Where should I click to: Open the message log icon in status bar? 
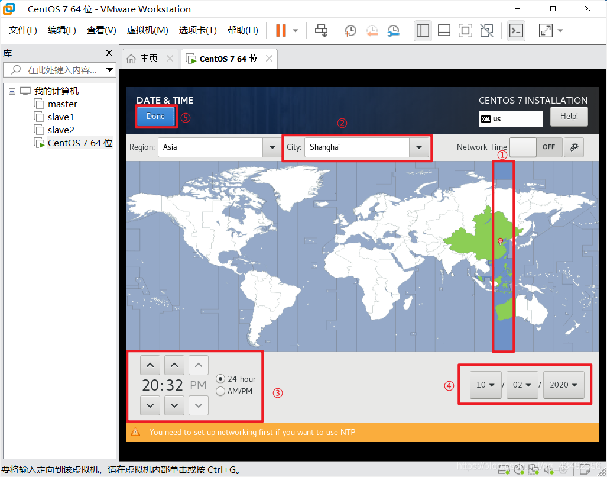click(x=585, y=470)
